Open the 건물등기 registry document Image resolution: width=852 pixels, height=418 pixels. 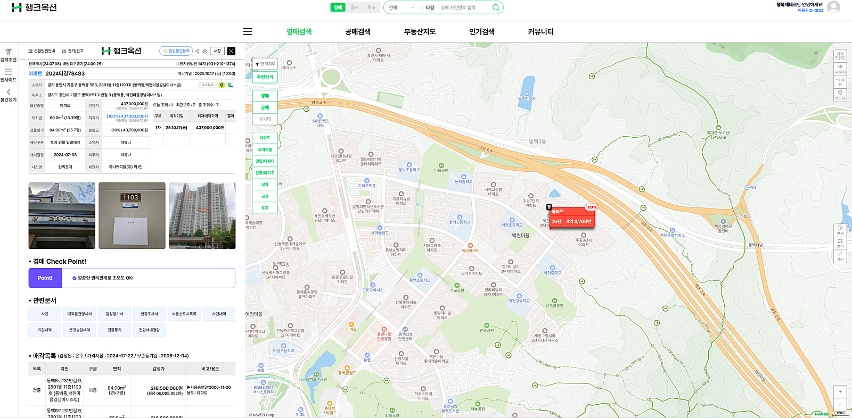(x=114, y=330)
